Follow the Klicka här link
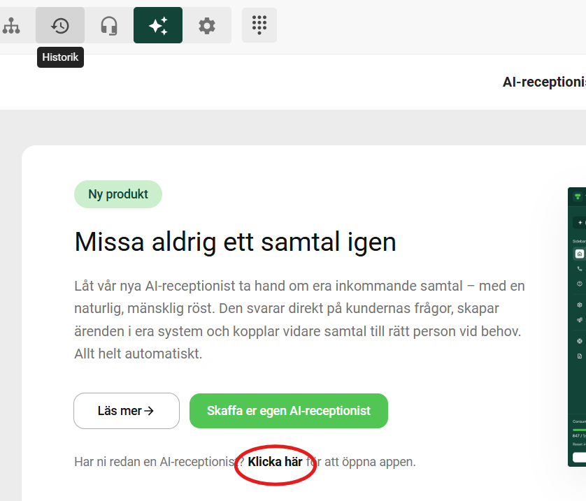This screenshot has width=586, height=501. click(275, 462)
